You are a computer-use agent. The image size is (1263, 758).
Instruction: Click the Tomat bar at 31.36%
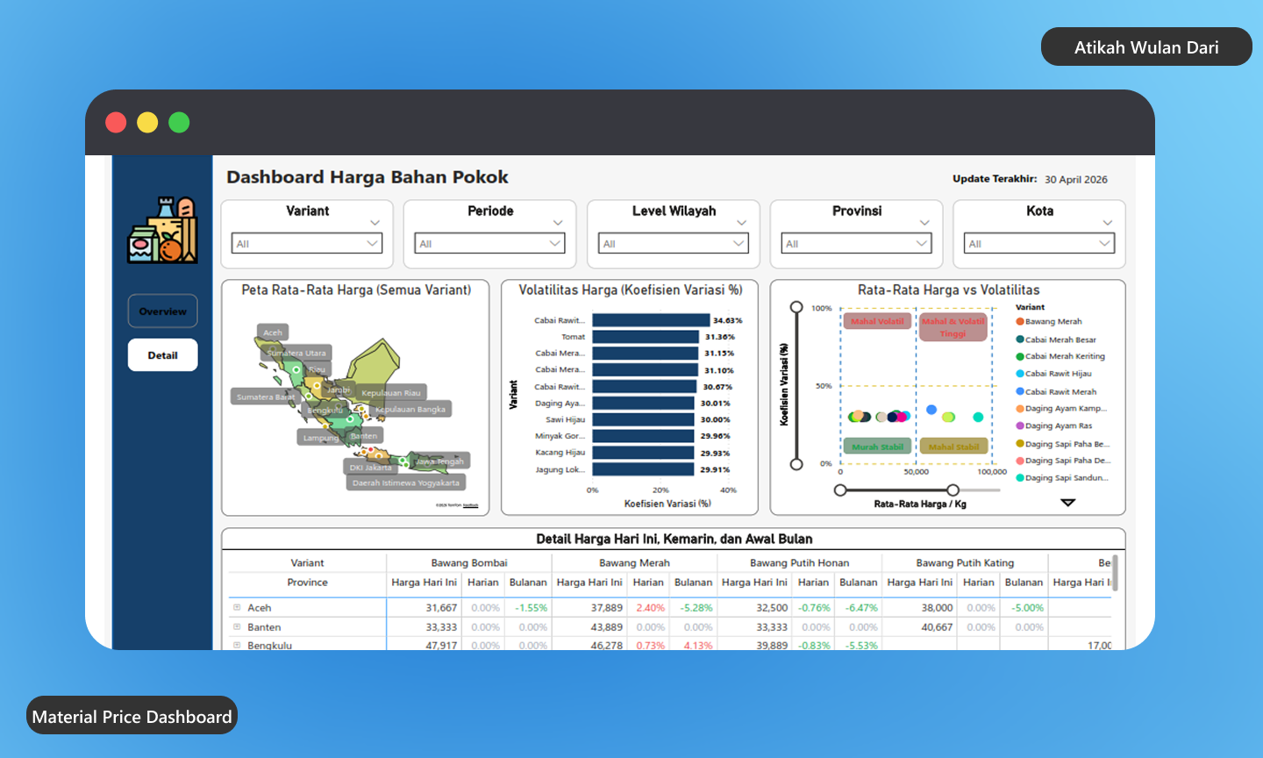point(646,337)
